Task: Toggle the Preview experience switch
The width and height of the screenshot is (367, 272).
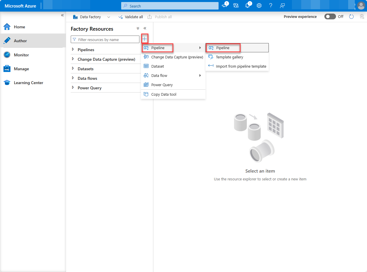Action: pyautogui.click(x=330, y=16)
